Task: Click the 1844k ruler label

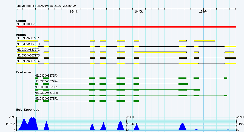Action: (74, 12)
